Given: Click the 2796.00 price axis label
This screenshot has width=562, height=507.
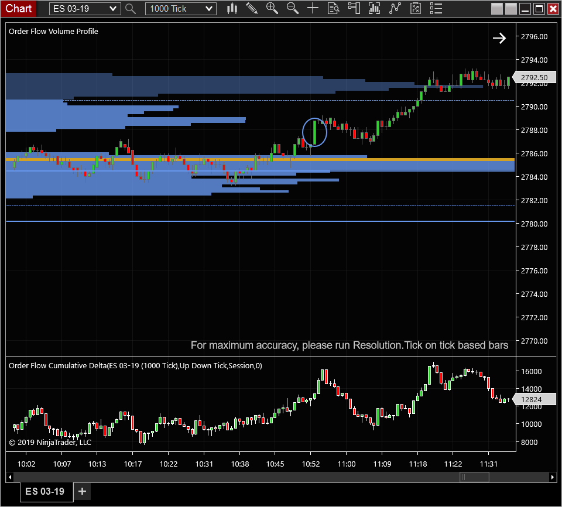Looking at the screenshot, I should click(x=534, y=36).
